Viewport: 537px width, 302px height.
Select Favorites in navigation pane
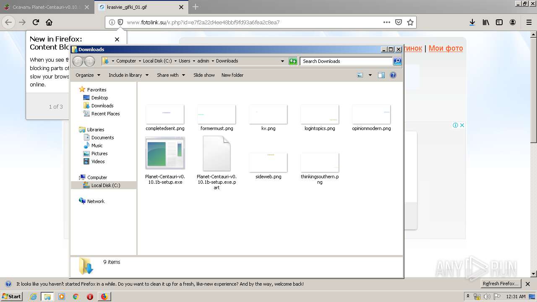coord(96,90)
